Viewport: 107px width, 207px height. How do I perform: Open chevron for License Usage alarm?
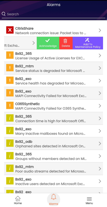pos(100,56)
